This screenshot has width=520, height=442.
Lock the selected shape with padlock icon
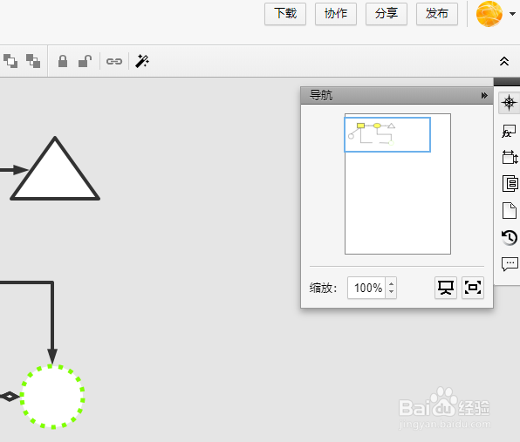click(x=63, y=61)
